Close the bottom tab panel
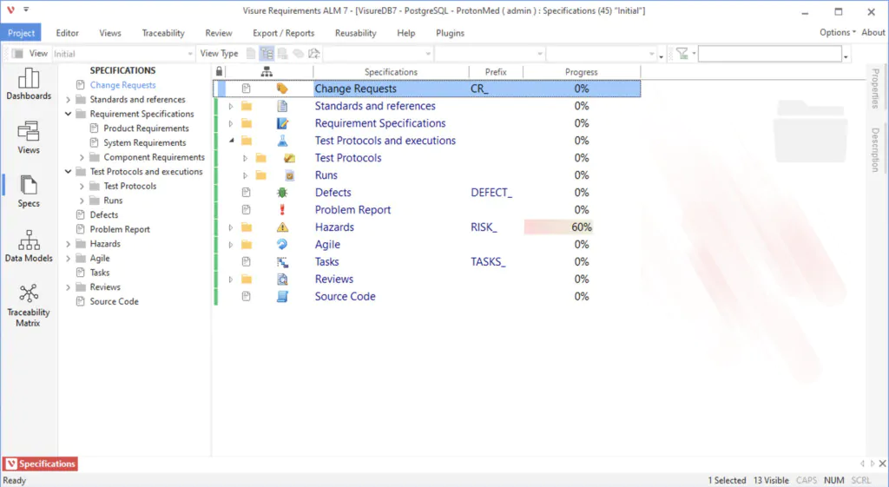This screenshot has width=889, height=487. point(882,464)
